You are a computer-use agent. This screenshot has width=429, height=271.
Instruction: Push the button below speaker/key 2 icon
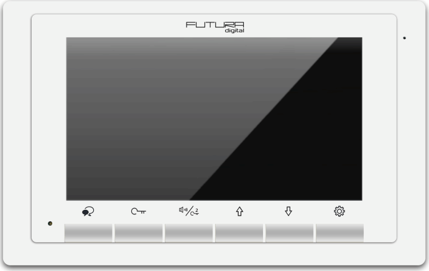(x=189, y=233)
